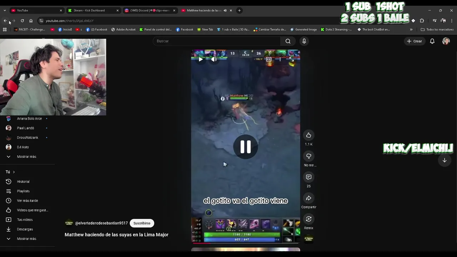Open the browser extensions puzzle menu
This screenshot has height=257, width=457.
coord(422,21)
